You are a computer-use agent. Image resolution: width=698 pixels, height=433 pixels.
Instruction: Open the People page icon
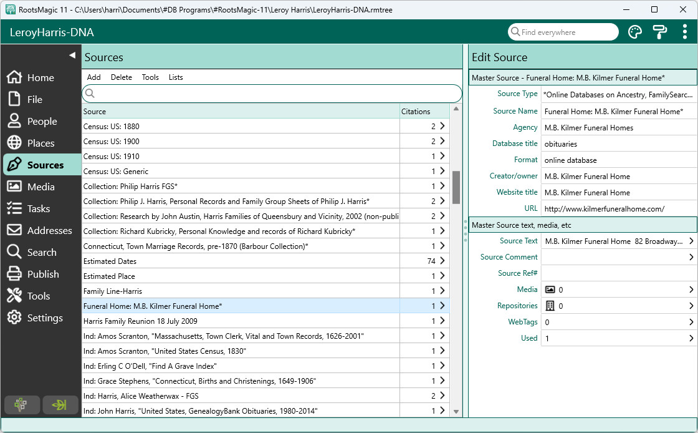(14, 121)
